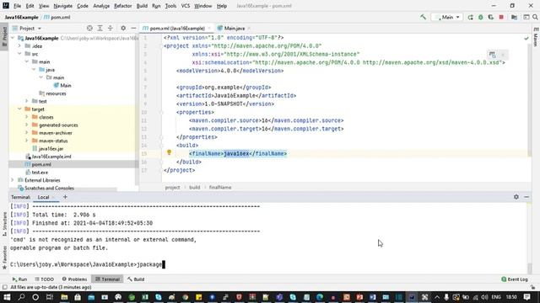Toggle the TODO tool window
540x303 pixels.
(44, 279)
